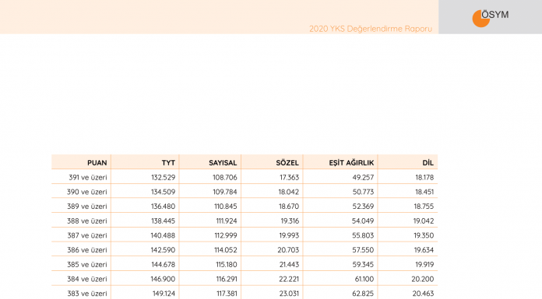Click EŞİT AĞIRLIK value 54.049
Screen dimensions: 542x299
click(363, 221)
